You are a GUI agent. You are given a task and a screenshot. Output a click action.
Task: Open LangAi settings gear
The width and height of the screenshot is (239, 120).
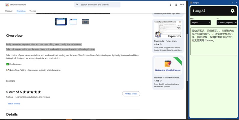(232, 11)
